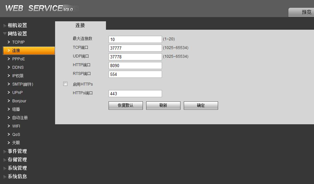Confirm settings with the 确定 button

[201, 106]
